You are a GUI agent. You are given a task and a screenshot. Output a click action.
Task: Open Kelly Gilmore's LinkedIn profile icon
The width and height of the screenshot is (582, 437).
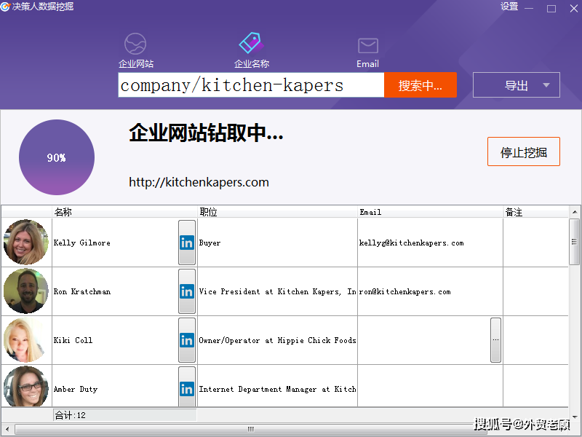click(187, 243)
